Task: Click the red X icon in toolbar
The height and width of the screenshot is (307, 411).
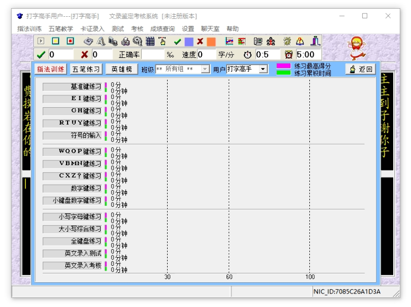Action: tap(200, 42)
